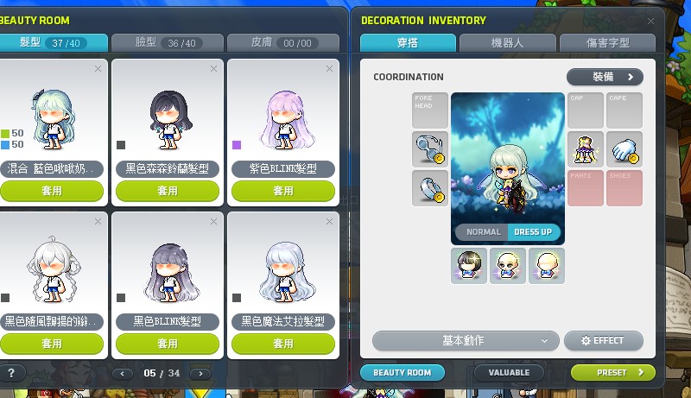Select the black hair slot under preview
Image resolution: width=691 pixels, height=398 pixels.
469,266
